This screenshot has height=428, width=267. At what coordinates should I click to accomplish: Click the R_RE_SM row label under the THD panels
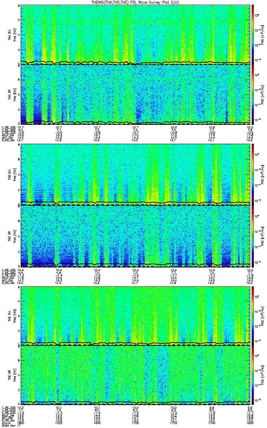[8, 282]
